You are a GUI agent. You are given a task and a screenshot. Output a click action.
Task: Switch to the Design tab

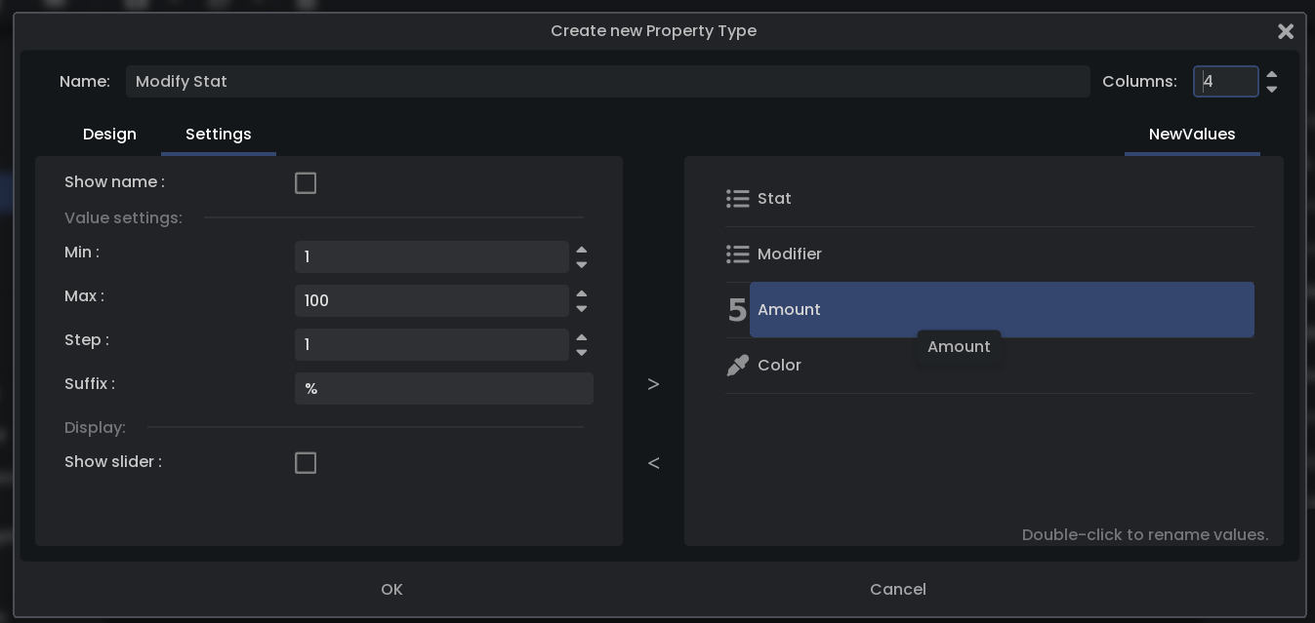coord(109,135)
